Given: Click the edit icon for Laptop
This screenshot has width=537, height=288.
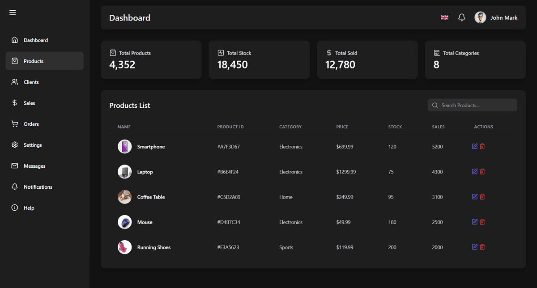Looking at the screenshot, I should click(x=475, y=171).
